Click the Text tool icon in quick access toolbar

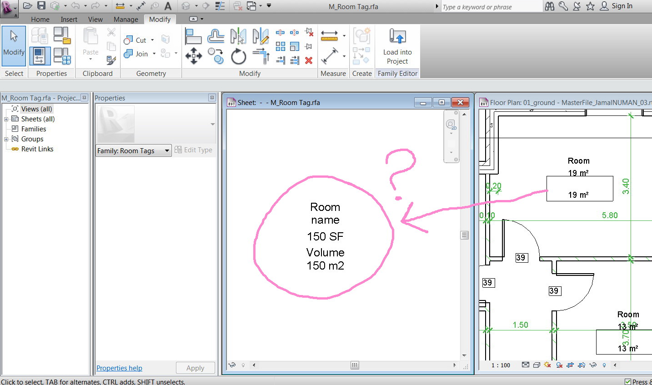(168, 6)
